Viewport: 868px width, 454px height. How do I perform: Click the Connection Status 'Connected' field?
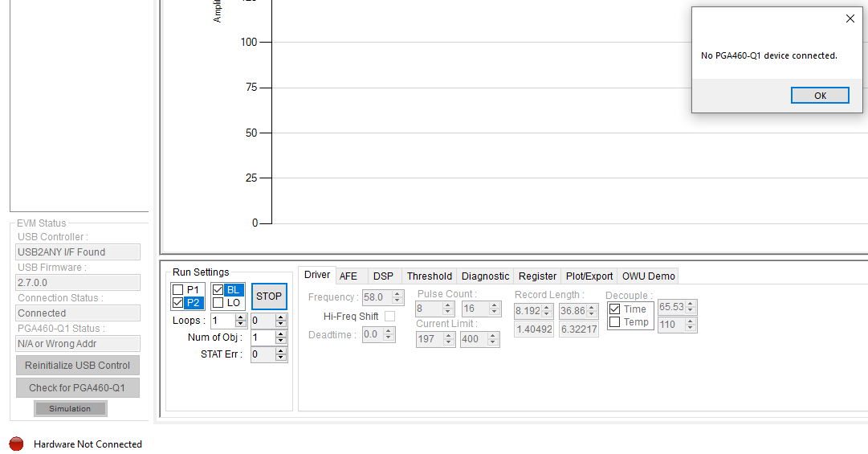pos(78,313)
